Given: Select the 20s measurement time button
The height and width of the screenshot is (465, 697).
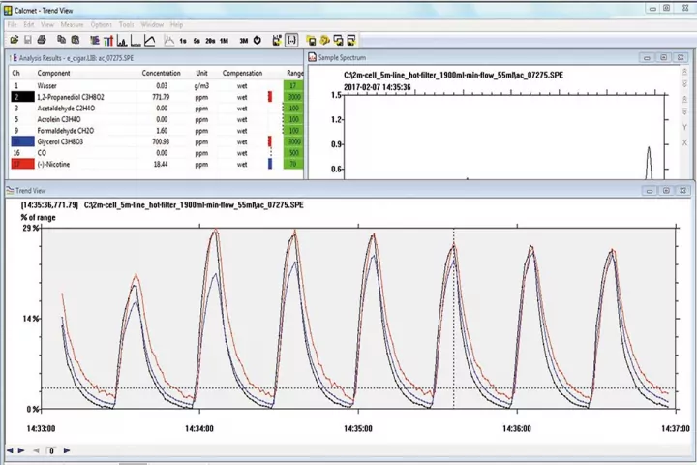Looking at the screenshot, I should pyautogui.click(x=210, y=41).
